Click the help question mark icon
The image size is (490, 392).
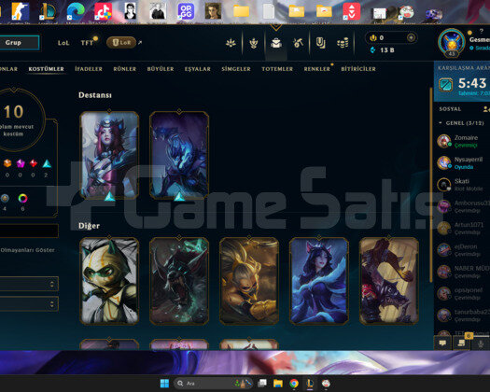482,31
